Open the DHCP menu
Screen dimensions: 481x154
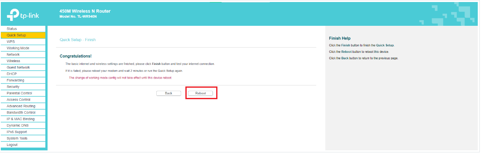pyautogui.click(x=23, y=74)
